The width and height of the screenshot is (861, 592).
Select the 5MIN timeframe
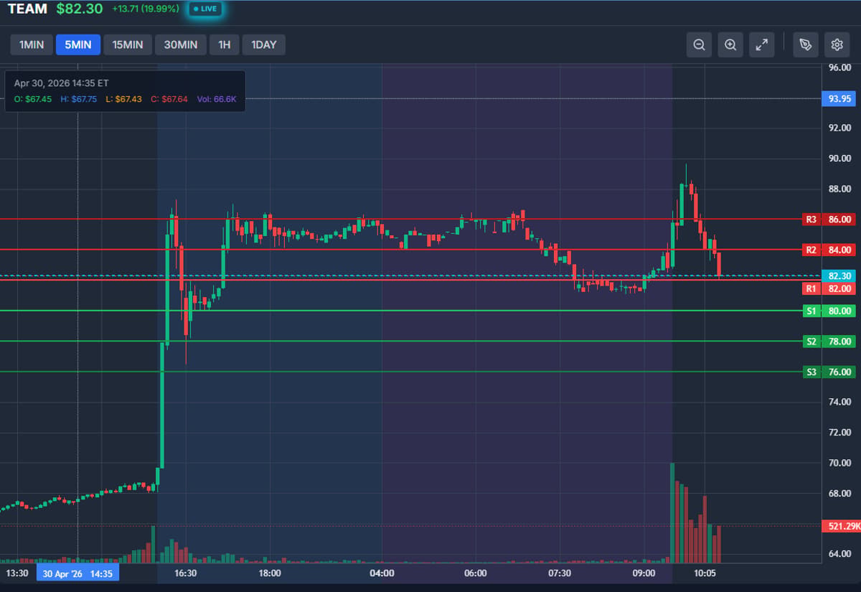click(78, 44)
